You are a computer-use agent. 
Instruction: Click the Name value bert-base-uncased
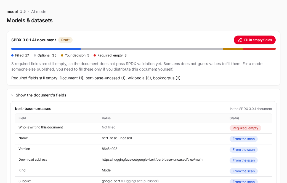(117, 138)
